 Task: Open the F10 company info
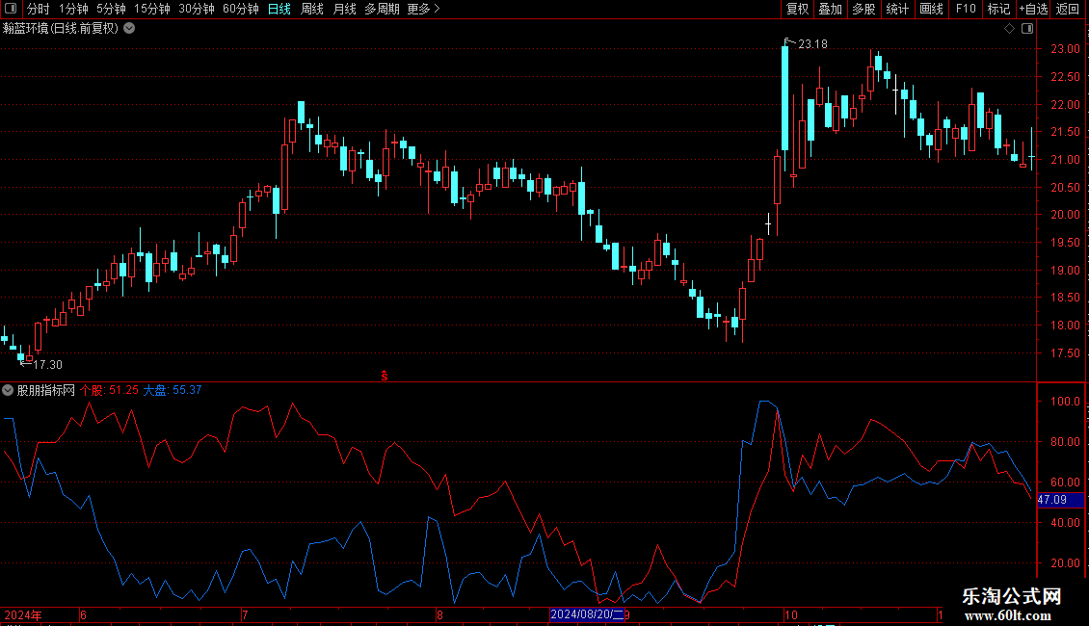tap(966, 9)
